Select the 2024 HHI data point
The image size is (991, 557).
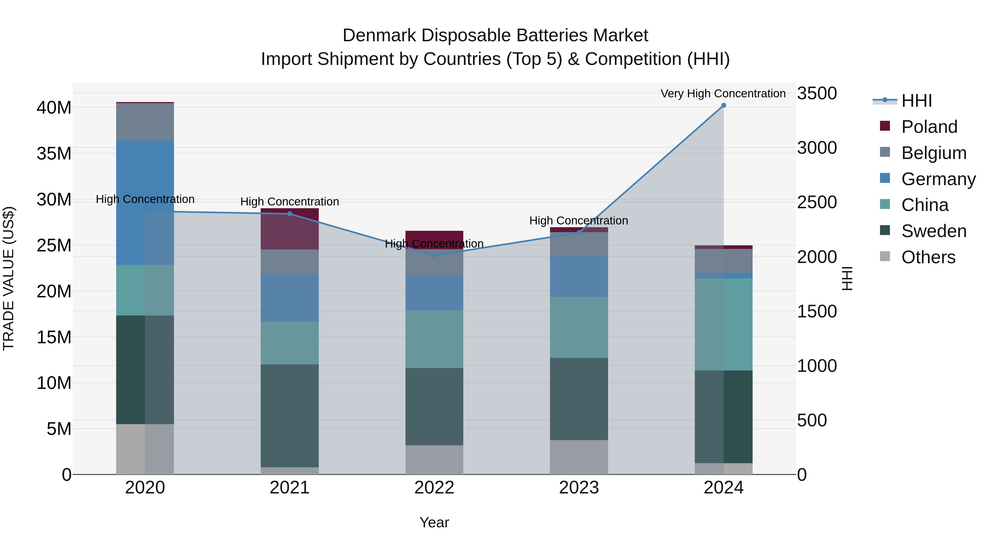pyautogui.click(x=724, y=105)
